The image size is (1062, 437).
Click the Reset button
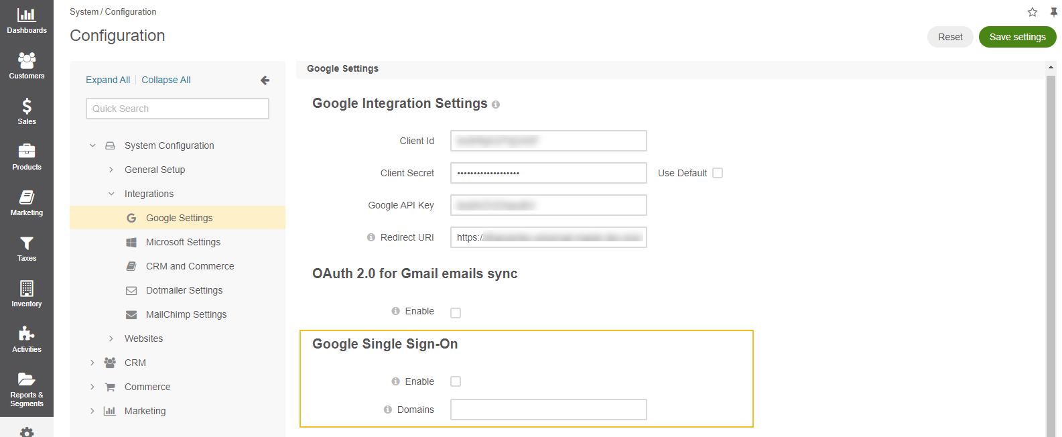coord(950,37)
